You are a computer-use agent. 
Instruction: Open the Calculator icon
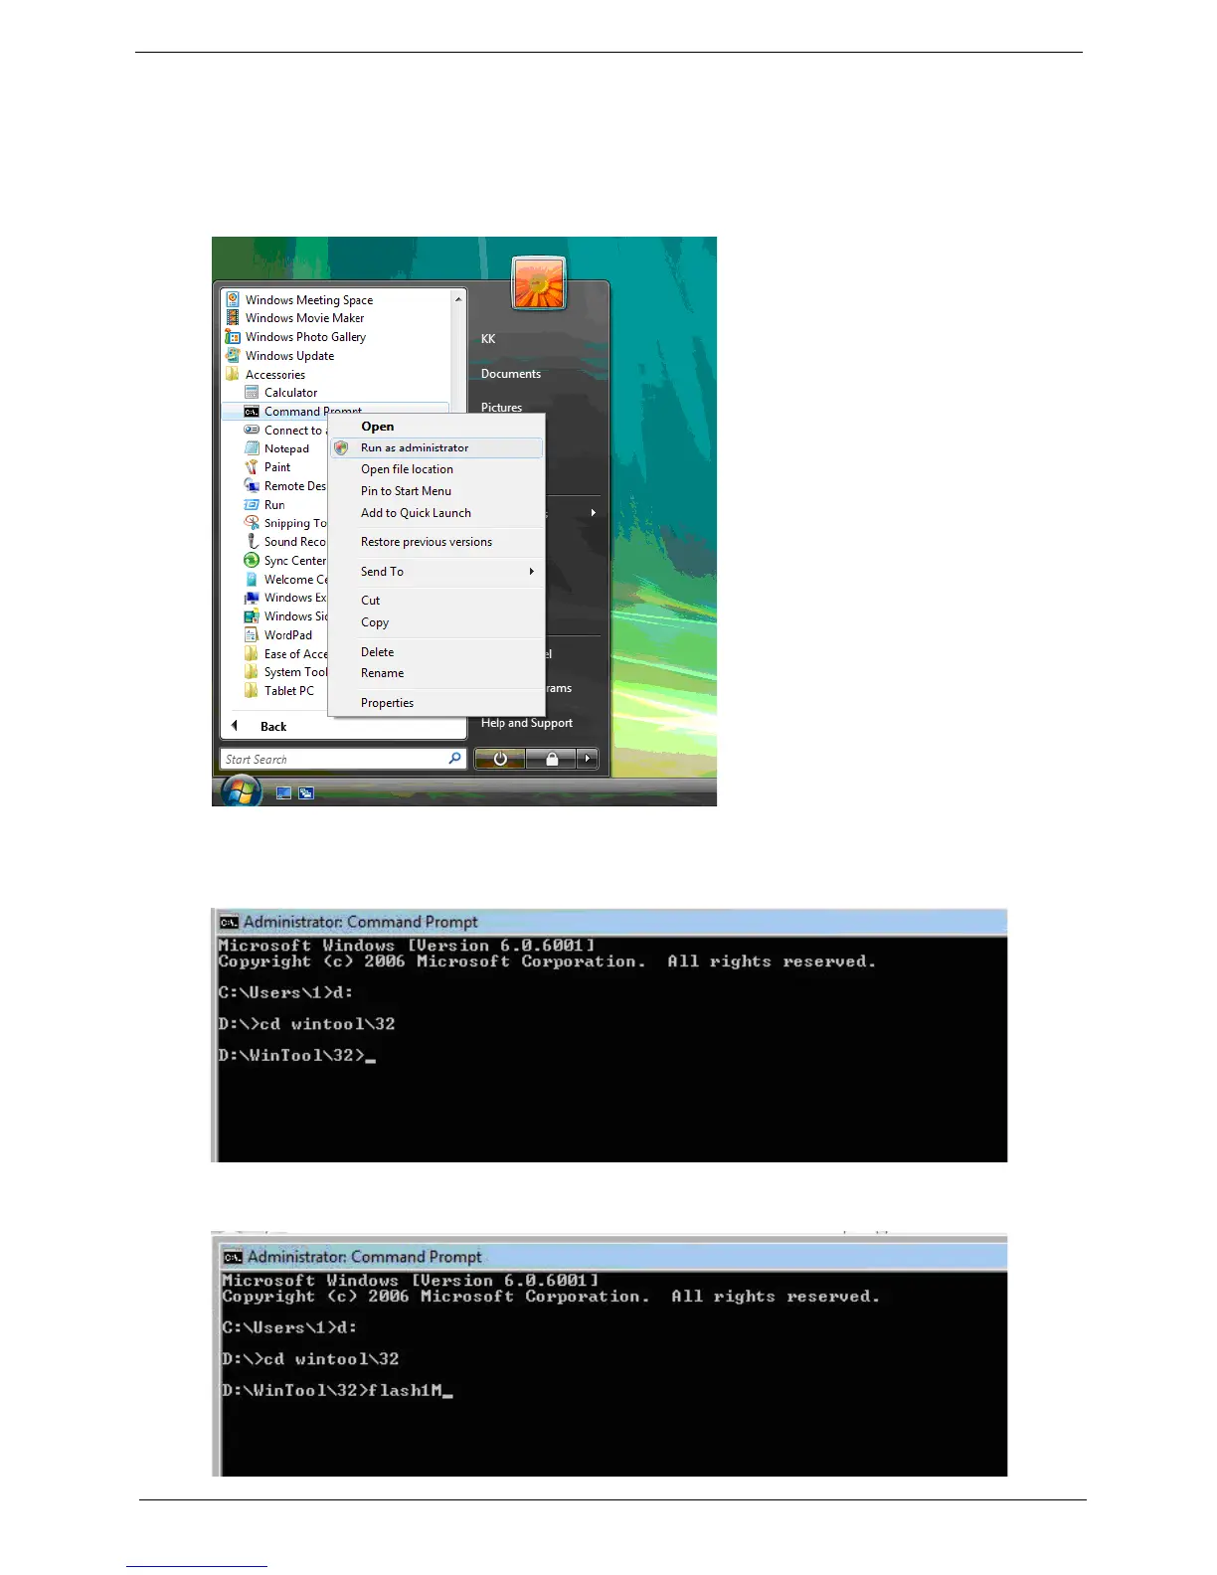pos(252,393)
